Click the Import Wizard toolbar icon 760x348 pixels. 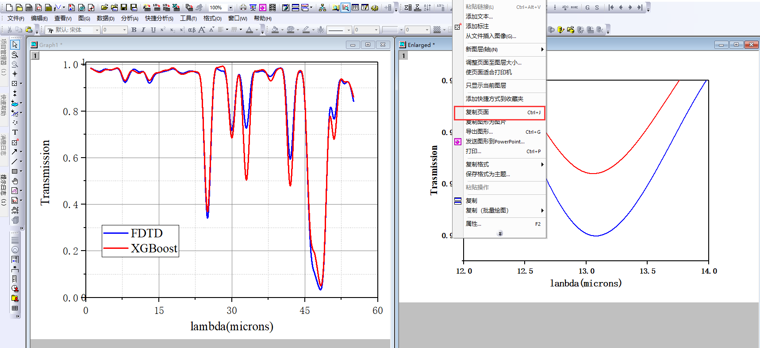pyautogui.click(x=147, y=8)
